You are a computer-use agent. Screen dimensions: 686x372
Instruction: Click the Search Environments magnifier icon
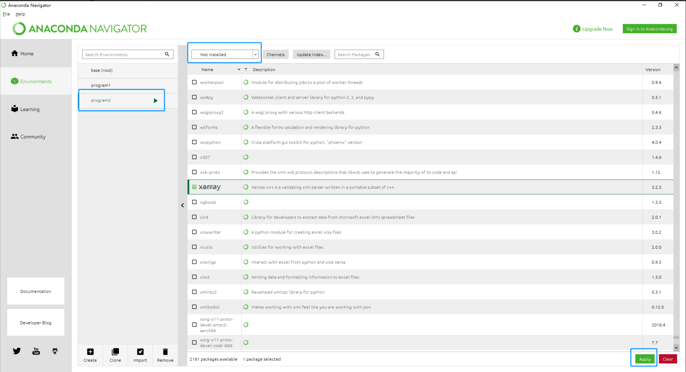[x=167, y=54]
